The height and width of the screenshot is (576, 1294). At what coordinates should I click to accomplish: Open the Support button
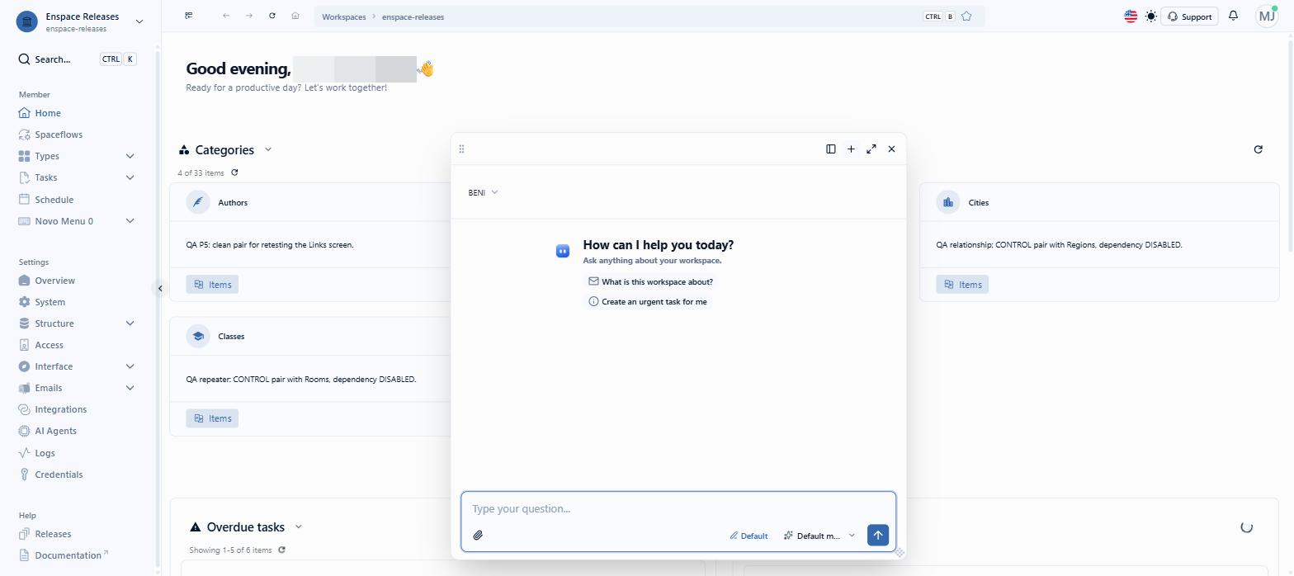(x=1189, y=17)
